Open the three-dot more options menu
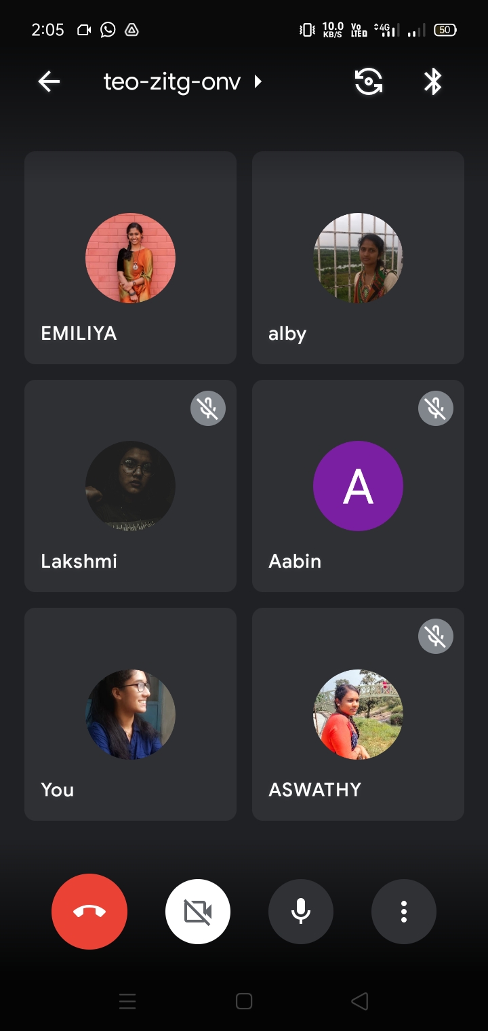The image size is (488, 1031). click(404, 912)
